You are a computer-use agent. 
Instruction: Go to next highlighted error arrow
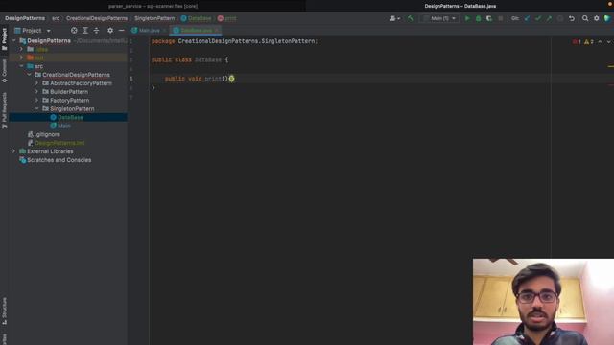click(609, 42)
